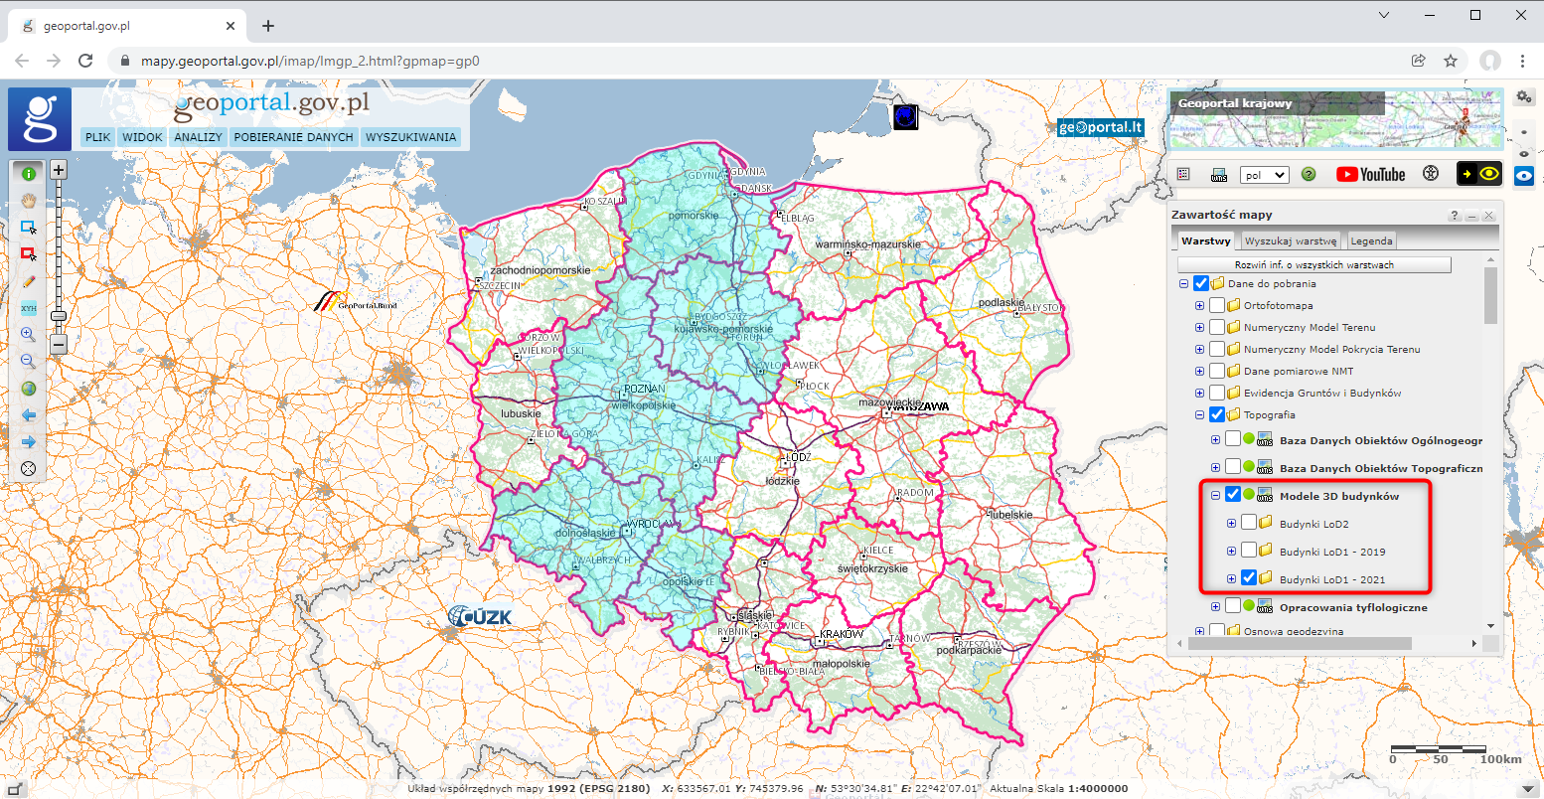Open the green help question icon
This screenshot has width=1544, height=799.
(x=1309, y=175)
